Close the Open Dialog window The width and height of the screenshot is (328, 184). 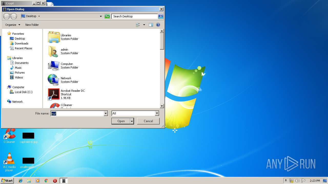pyautogui.click(x=161, y=9)
